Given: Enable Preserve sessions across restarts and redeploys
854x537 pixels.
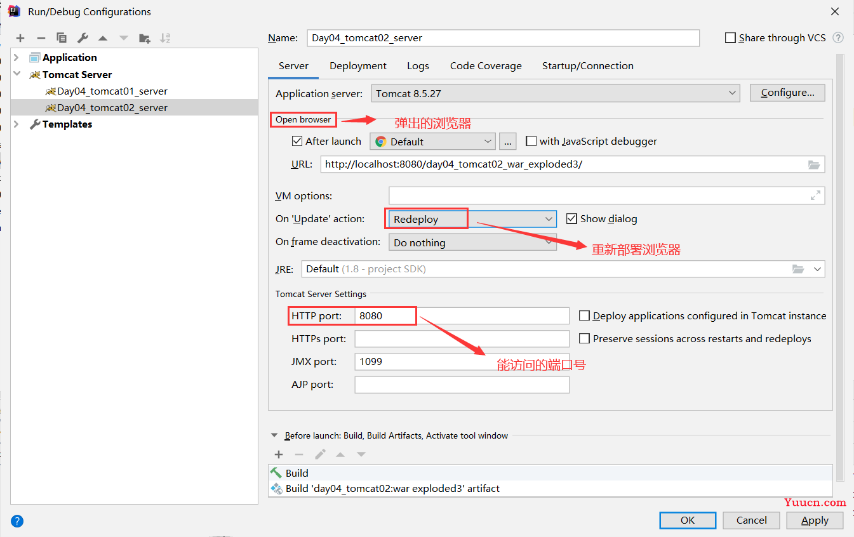Looking at the screenshot, I should [x=585, y=338].
